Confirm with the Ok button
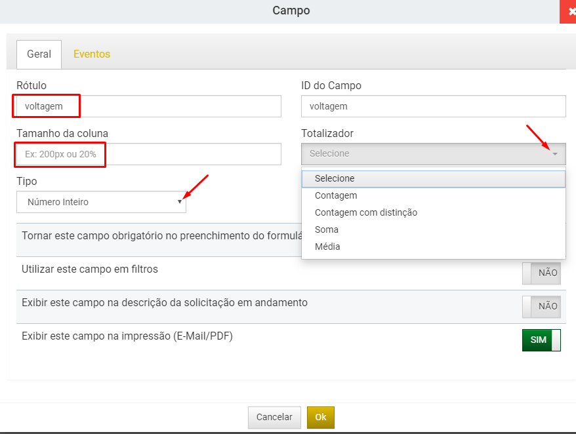 click(x=321, y=418)
